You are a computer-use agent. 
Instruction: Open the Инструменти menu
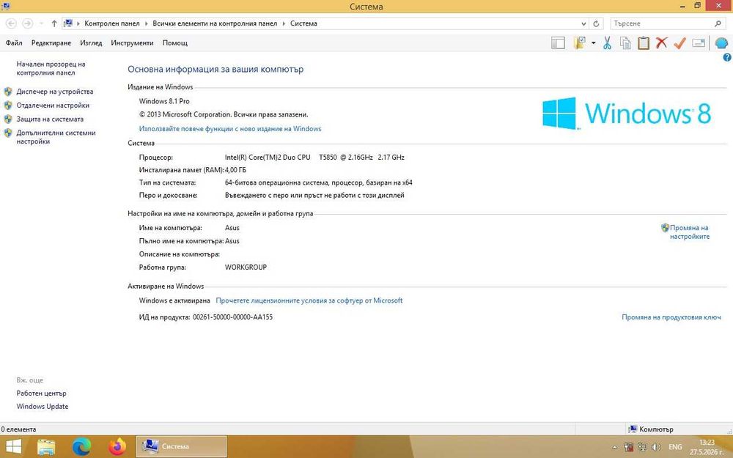(x=132, y=43)
